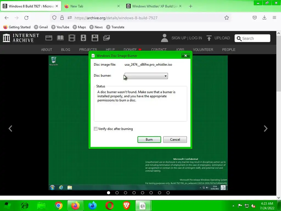Launch Opera from taskbar

tap(109, 206)
